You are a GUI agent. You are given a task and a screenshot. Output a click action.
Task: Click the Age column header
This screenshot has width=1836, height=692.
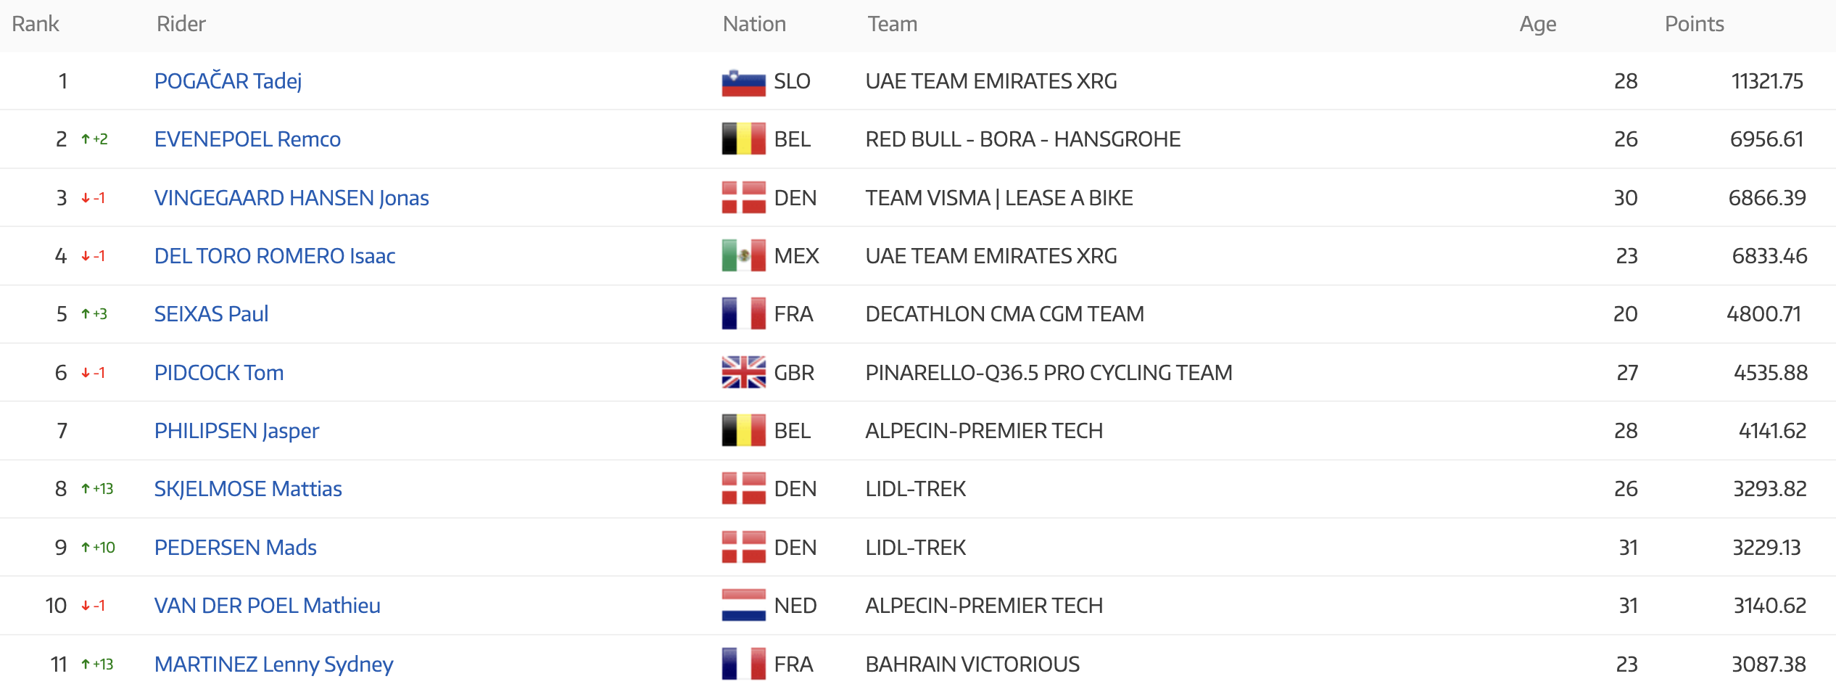[x=1537, y=25]
